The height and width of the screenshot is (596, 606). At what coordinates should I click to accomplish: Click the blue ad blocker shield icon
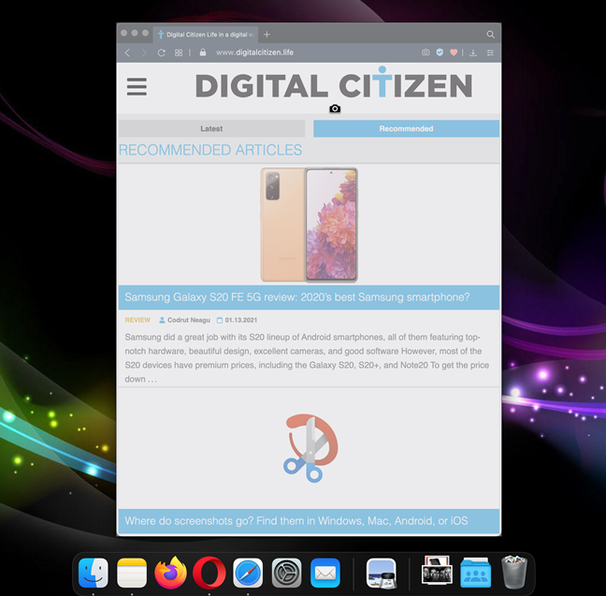coord(440,52)
